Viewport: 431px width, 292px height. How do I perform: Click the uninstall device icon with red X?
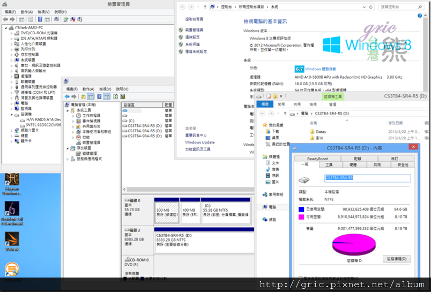(x=73, y=19)
